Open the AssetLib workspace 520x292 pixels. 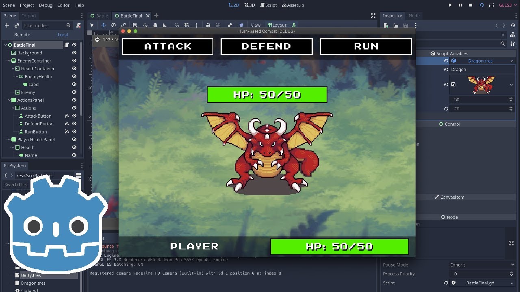click(292, 5)
